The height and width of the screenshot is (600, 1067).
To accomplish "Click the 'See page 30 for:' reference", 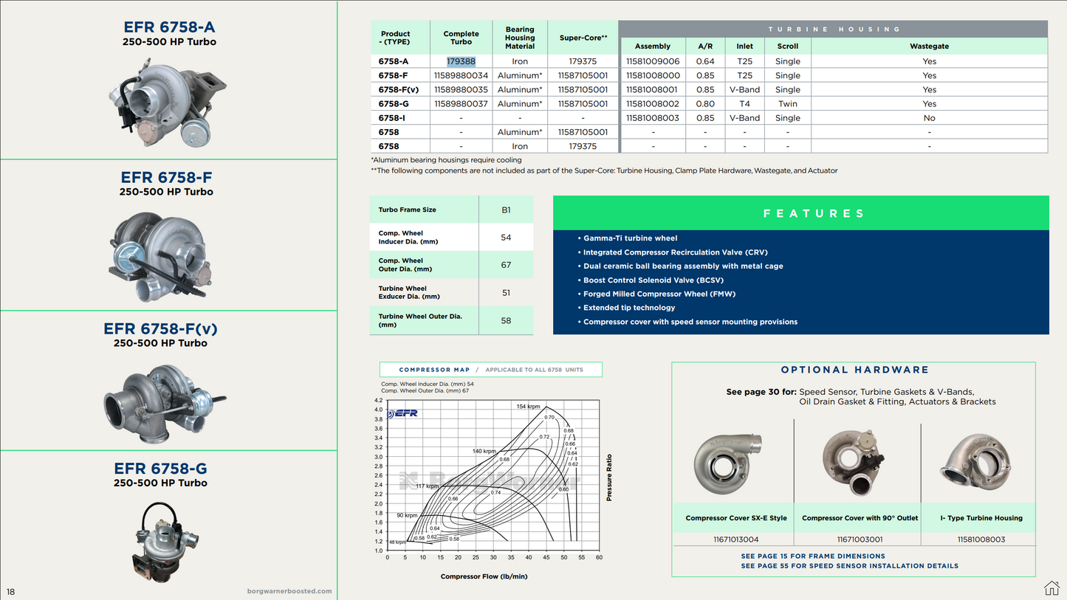I will tap(761, 392).
